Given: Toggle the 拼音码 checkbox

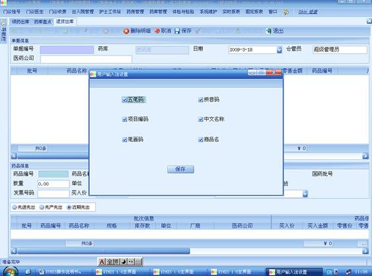Looking at the screenshot, I should coord(201,100).
